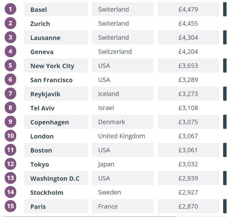The image size is (230, 217).
Task: Click the purple rank 10 badge
Action: [10, 136]
